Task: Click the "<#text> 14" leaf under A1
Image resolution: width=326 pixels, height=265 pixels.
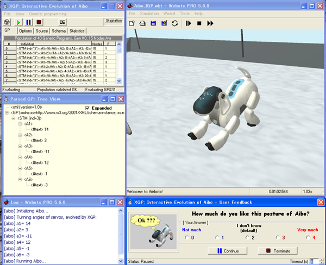Action: coord(40,129)
